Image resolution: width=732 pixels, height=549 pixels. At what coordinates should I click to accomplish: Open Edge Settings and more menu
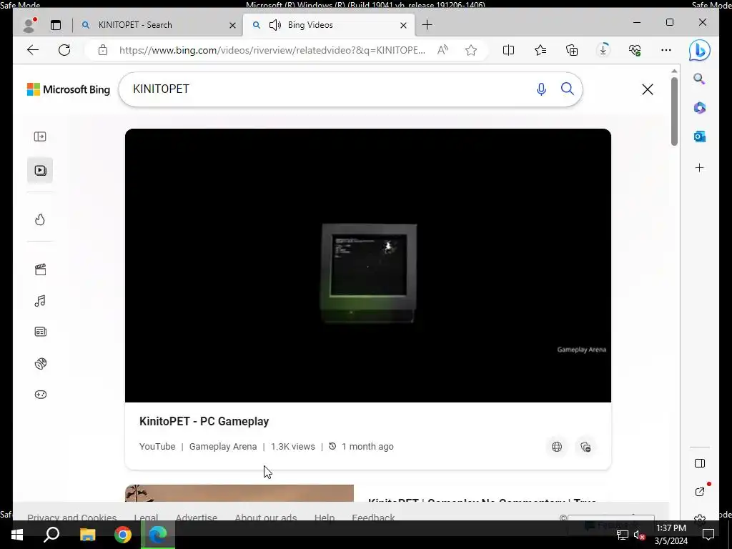[666, 50]
